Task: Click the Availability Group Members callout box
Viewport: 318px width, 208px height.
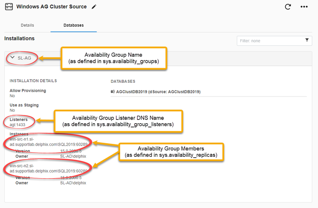Action: pyautogui.click(x=171, y=152)
